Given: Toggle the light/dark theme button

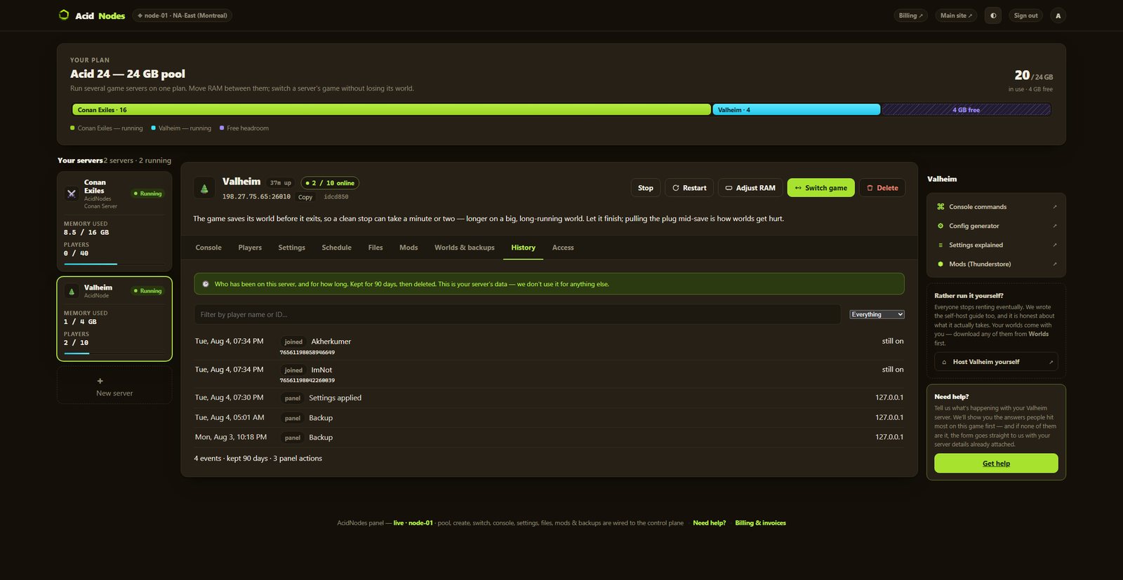Looking at the screenshot, I should point(993,15).
